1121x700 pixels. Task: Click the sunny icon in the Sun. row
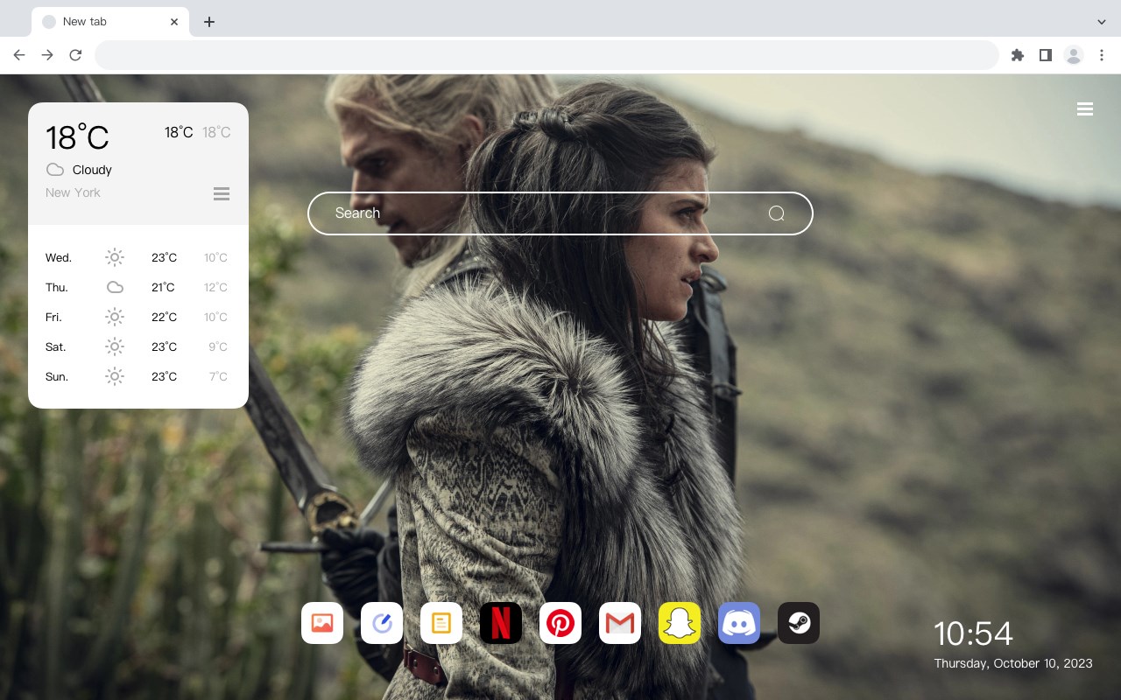tap(115, 376)
